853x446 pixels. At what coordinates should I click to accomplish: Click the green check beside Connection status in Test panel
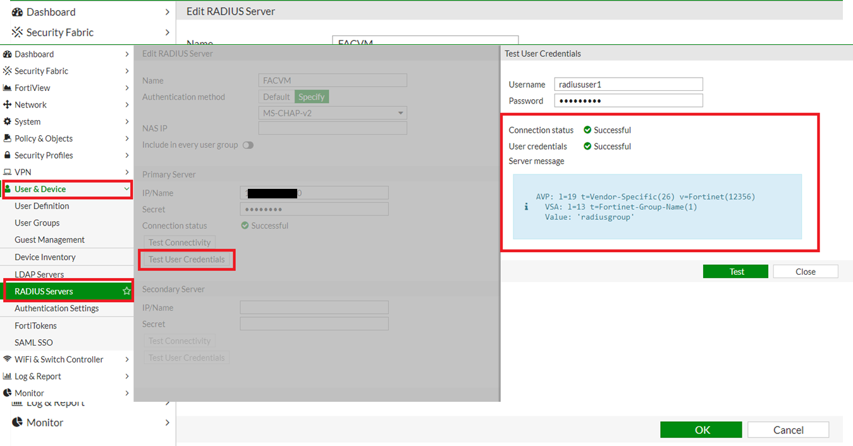point(587,130)
